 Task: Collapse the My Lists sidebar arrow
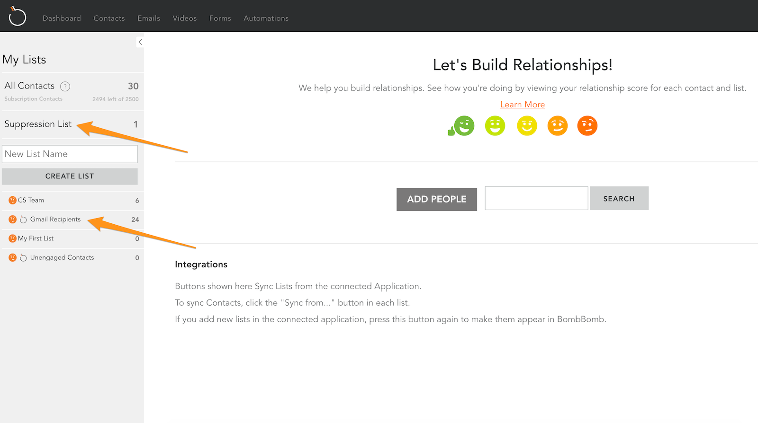140,42
